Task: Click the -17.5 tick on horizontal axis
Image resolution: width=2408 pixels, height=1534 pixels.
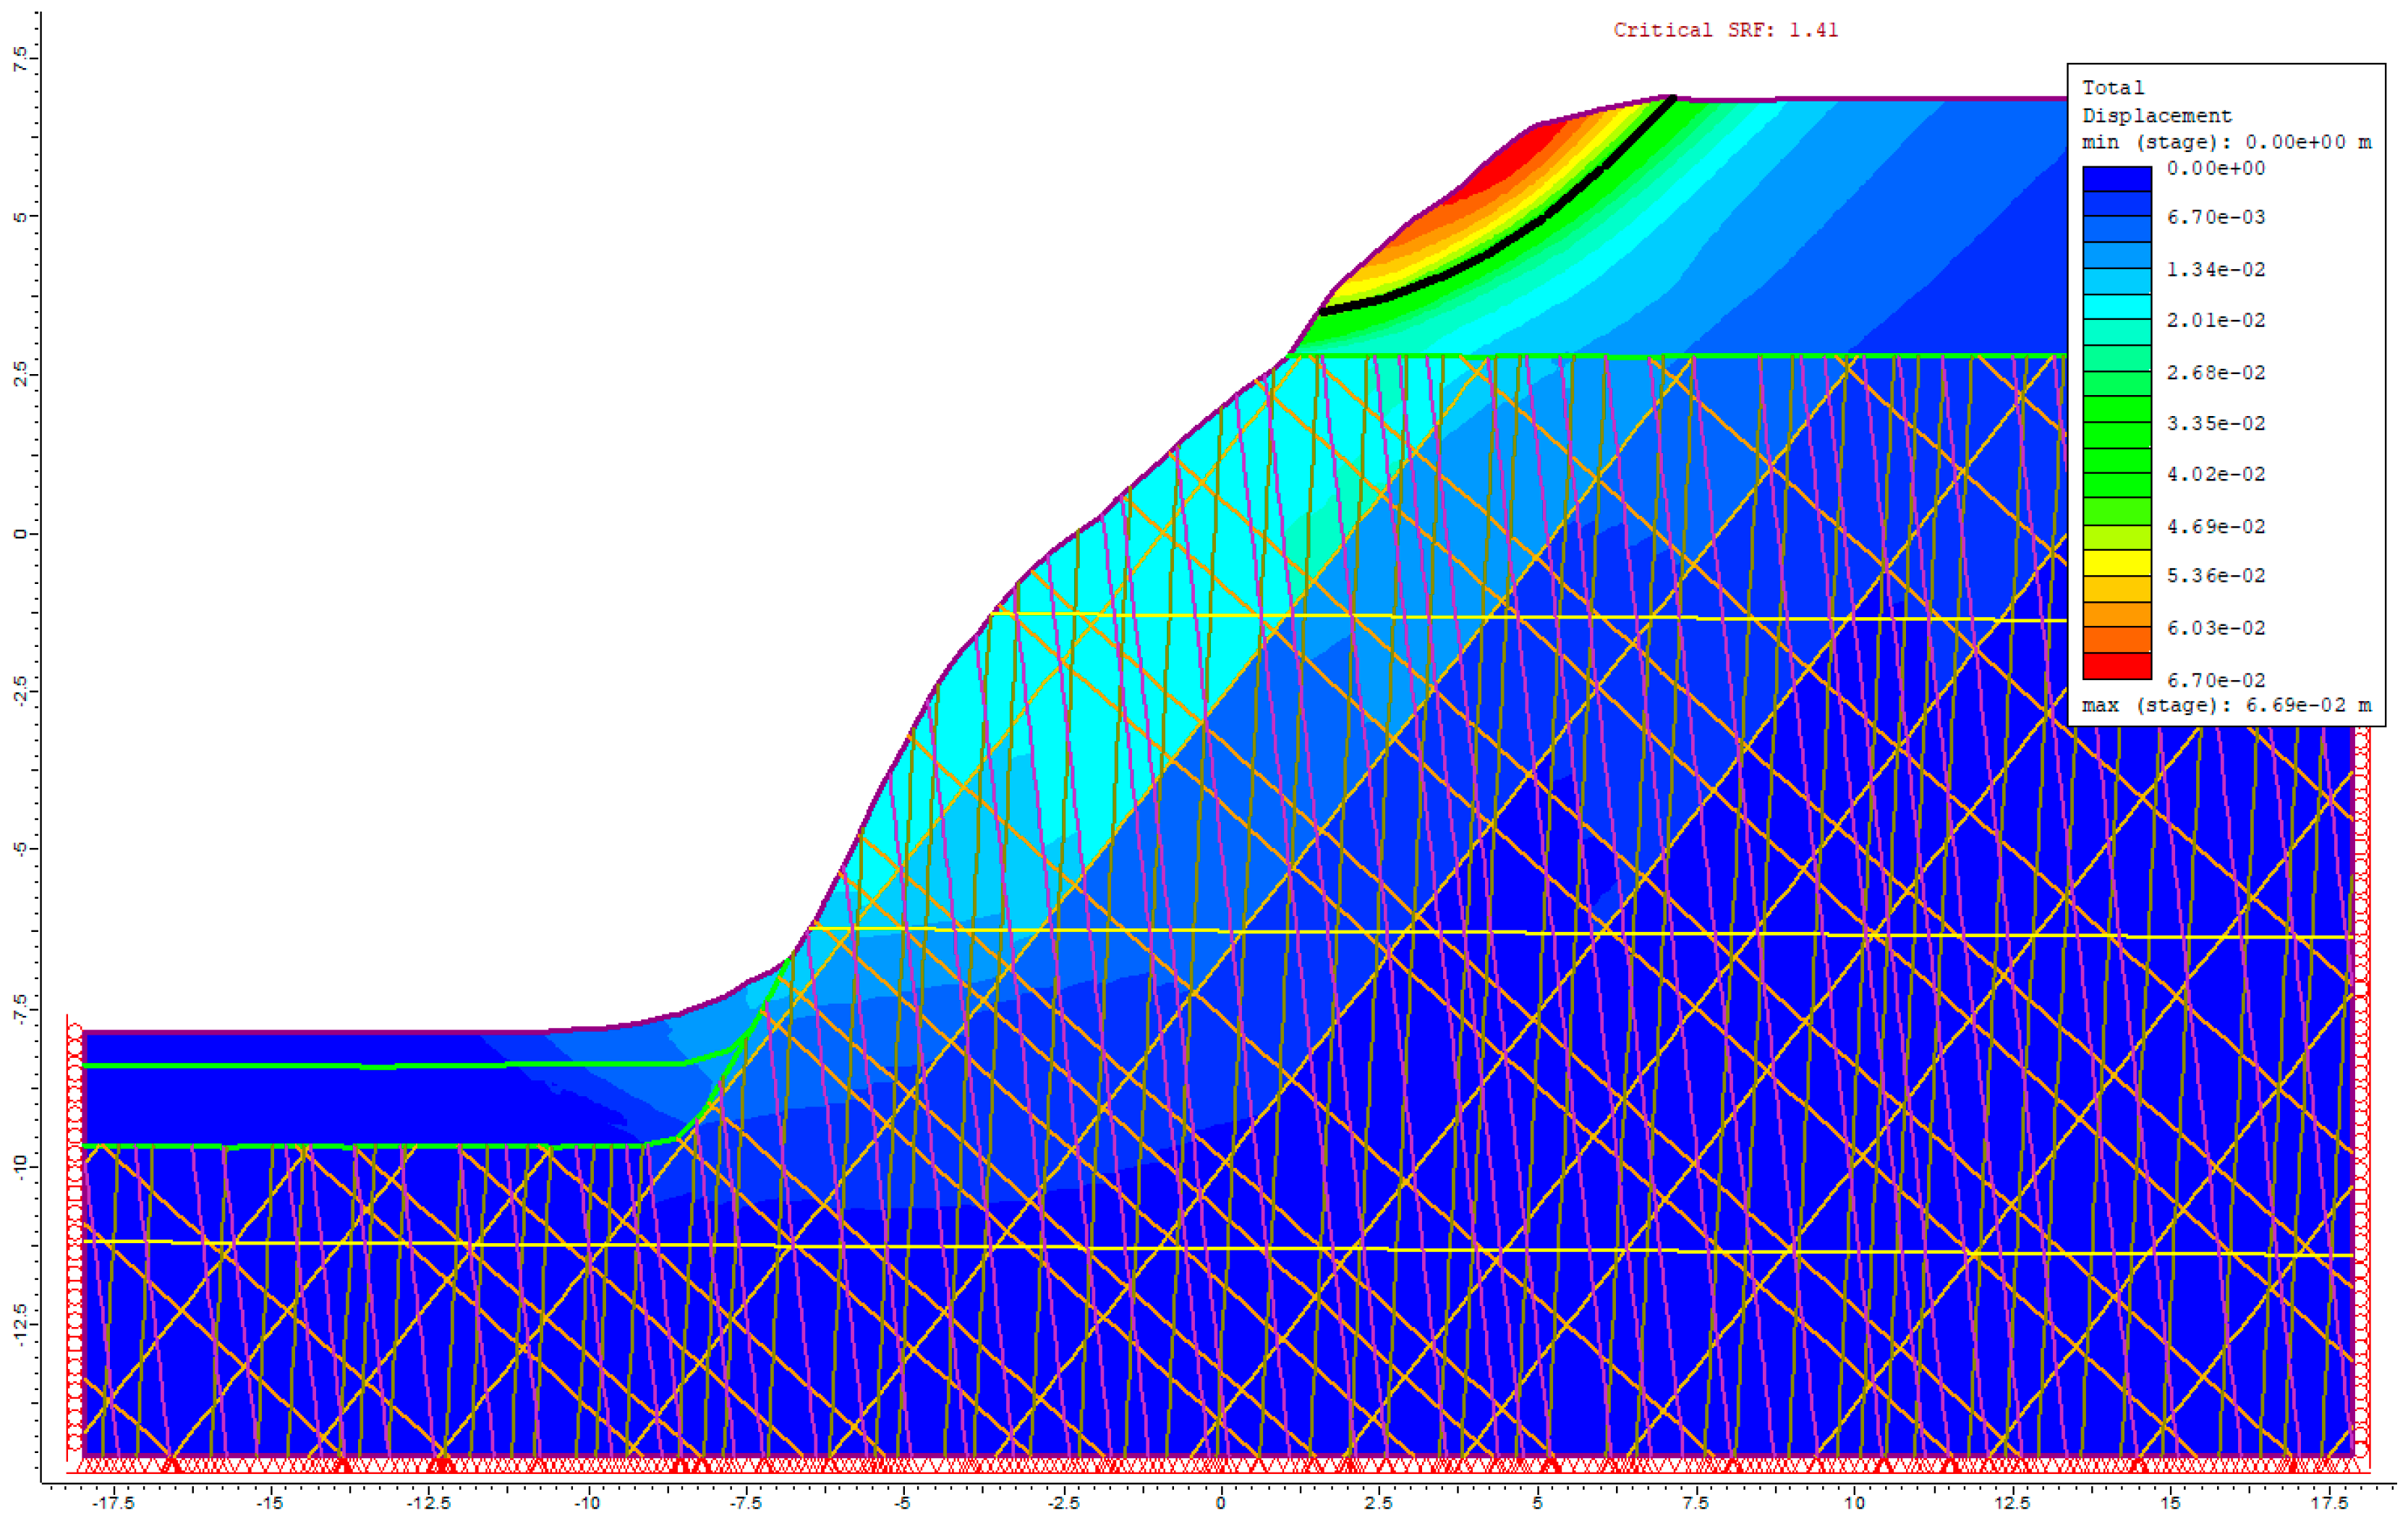Action: [x=112, y=1503]
